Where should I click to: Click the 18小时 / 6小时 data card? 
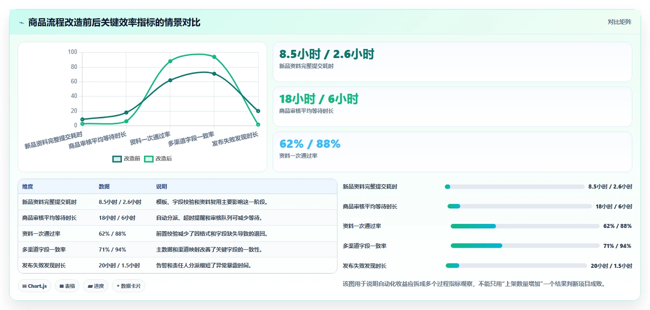click(452, 107)
